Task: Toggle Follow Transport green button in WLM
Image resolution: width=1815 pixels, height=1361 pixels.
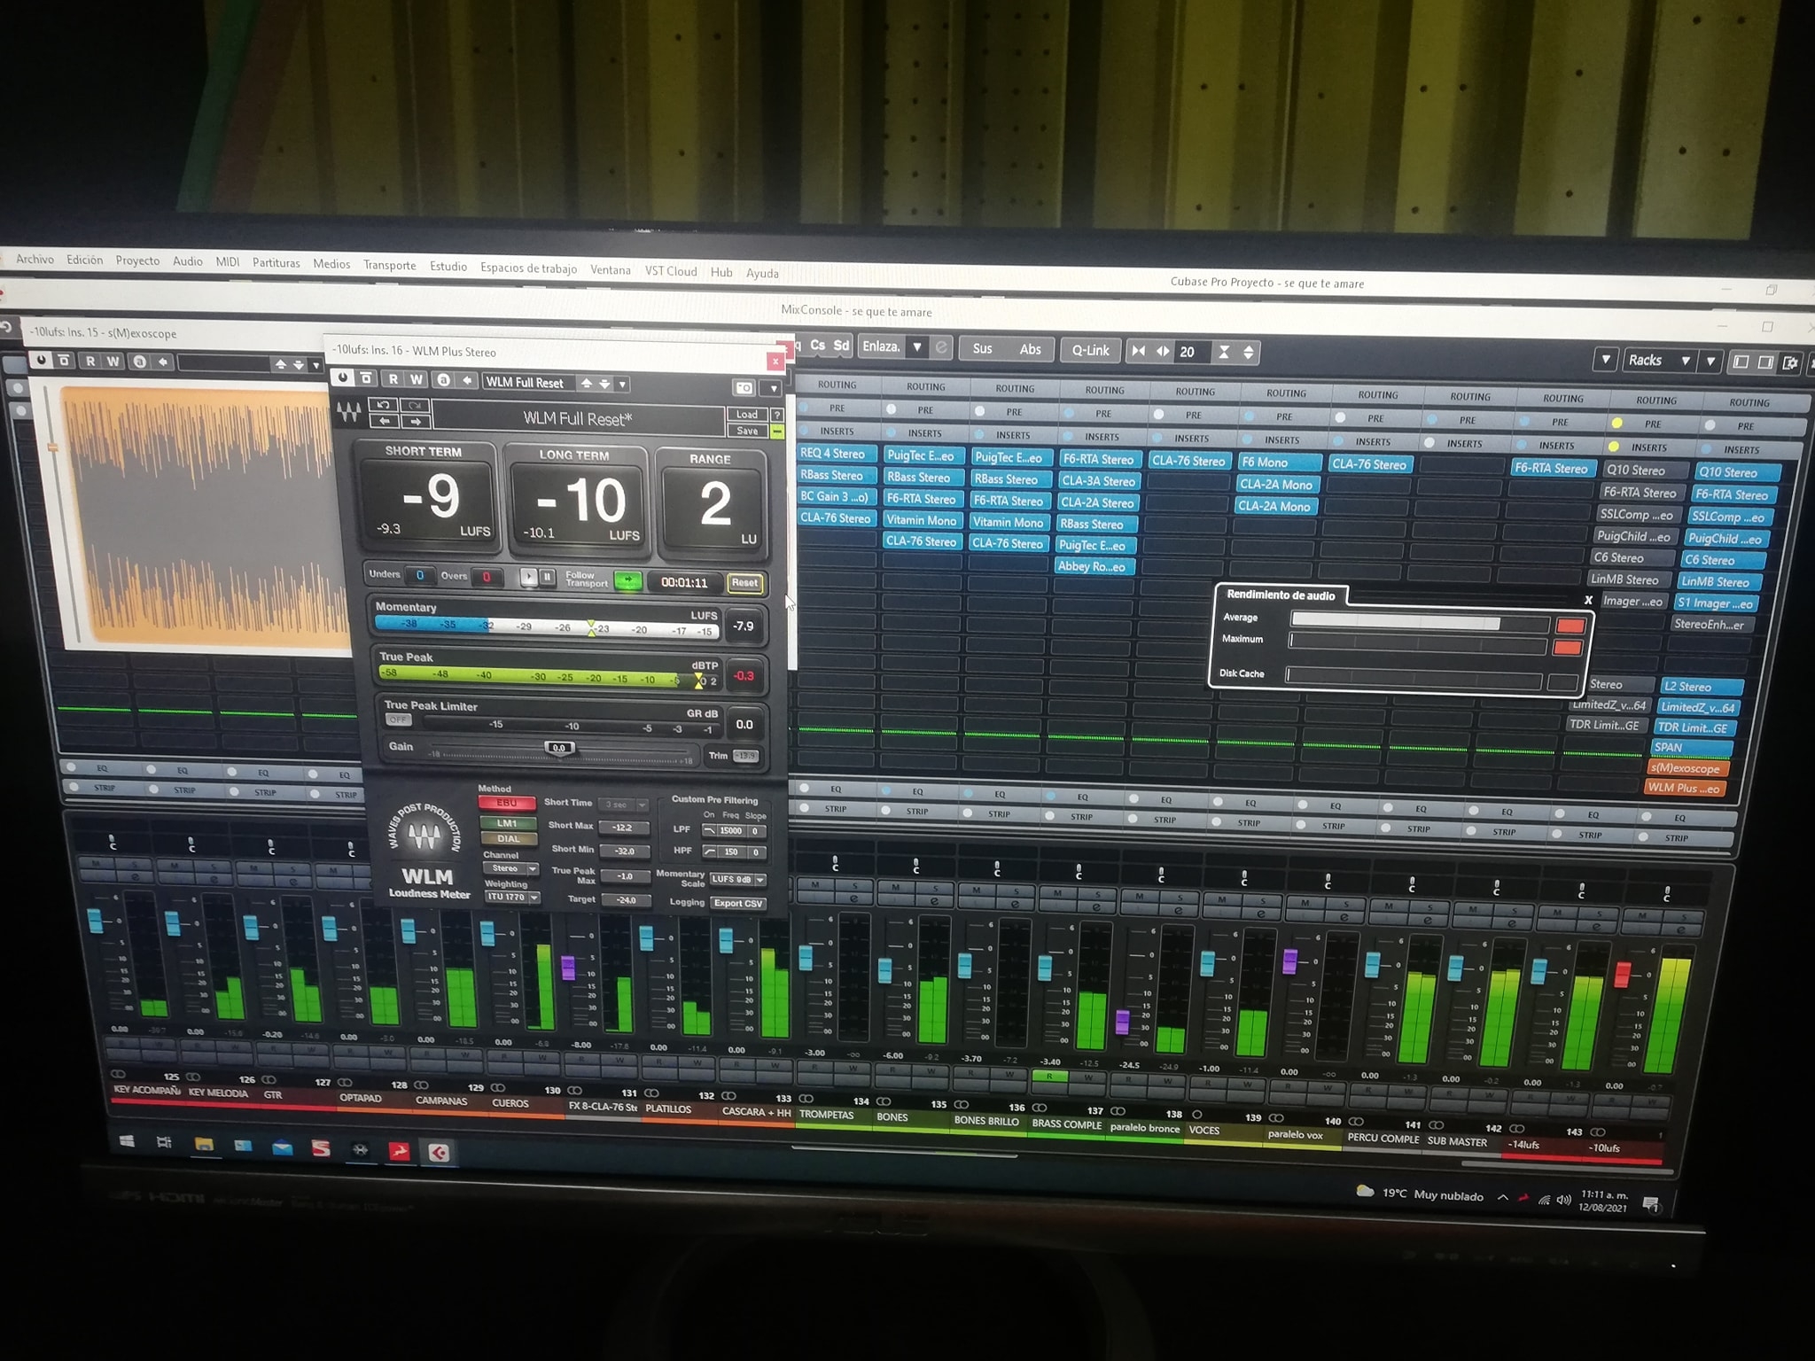Action: tap(628, 581)
